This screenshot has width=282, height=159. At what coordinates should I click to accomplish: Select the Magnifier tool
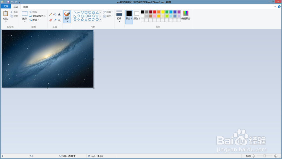click(x=59, y=20)
